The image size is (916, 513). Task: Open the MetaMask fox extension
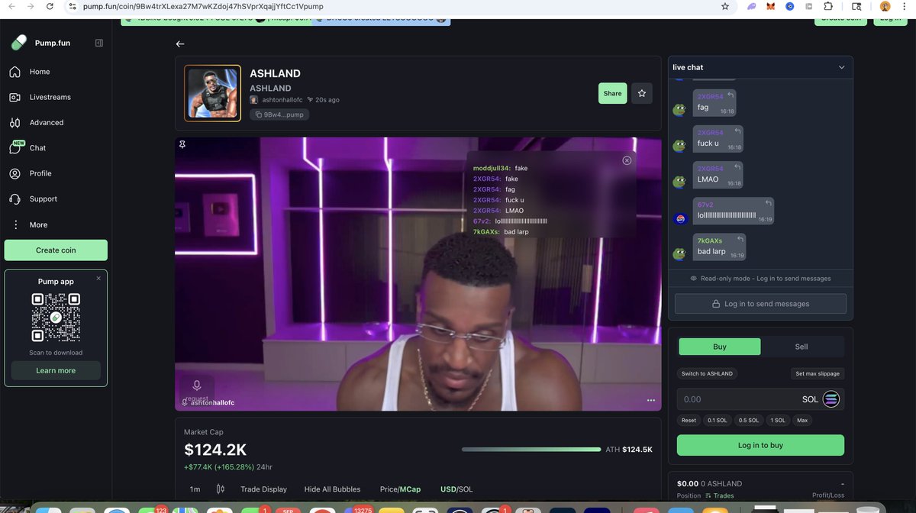click(770, 6)
